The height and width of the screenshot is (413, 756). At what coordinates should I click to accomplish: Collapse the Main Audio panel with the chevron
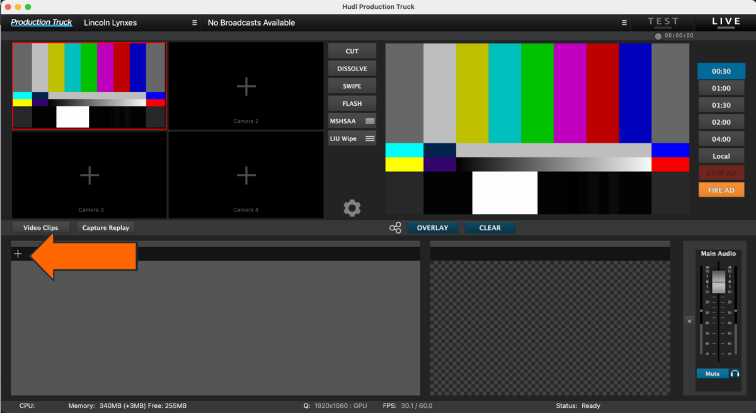(689, 320)
